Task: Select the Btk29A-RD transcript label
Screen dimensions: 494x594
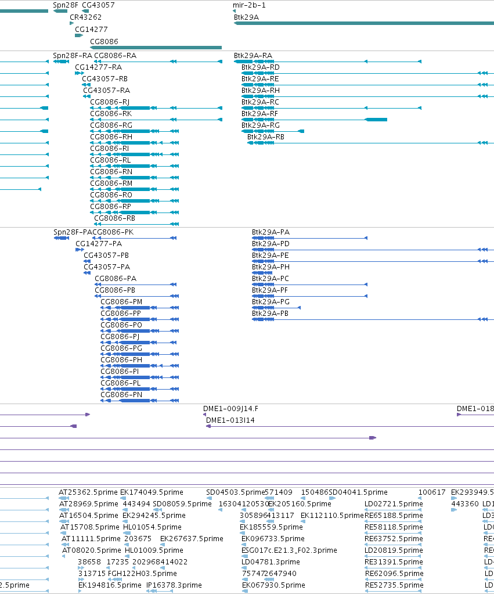Action: [261, 67]
